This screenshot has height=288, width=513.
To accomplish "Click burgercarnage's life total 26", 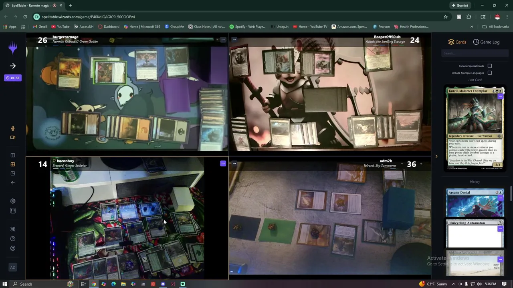I will tap(42, 40).
